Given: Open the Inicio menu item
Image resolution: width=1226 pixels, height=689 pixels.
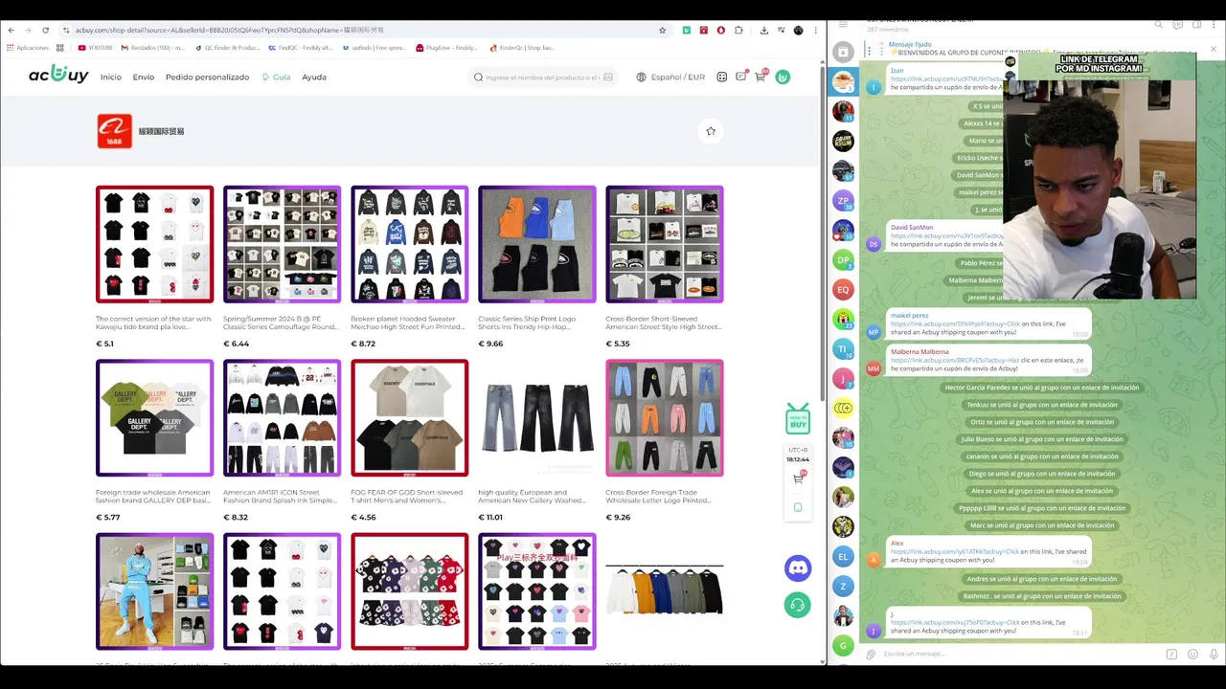Looking at the screenshot, I should (111, 77).
